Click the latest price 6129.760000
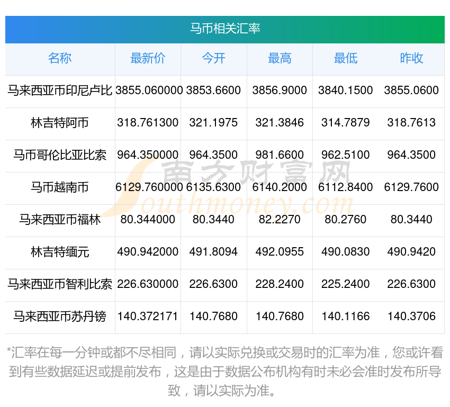The width and height of the screenshot is (450, 407). tap(149, 187)
